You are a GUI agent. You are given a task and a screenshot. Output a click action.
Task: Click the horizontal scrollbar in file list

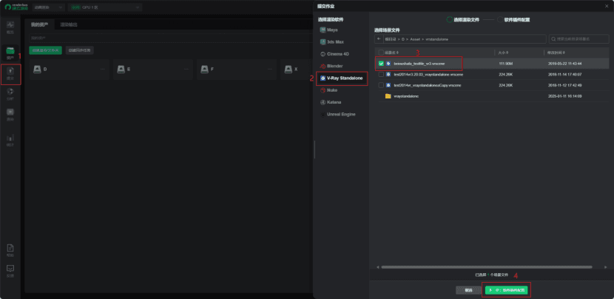click(487, 267)
